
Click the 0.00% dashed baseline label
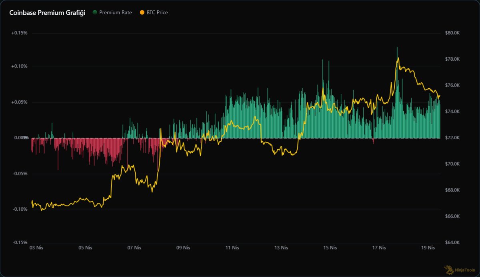20,138
